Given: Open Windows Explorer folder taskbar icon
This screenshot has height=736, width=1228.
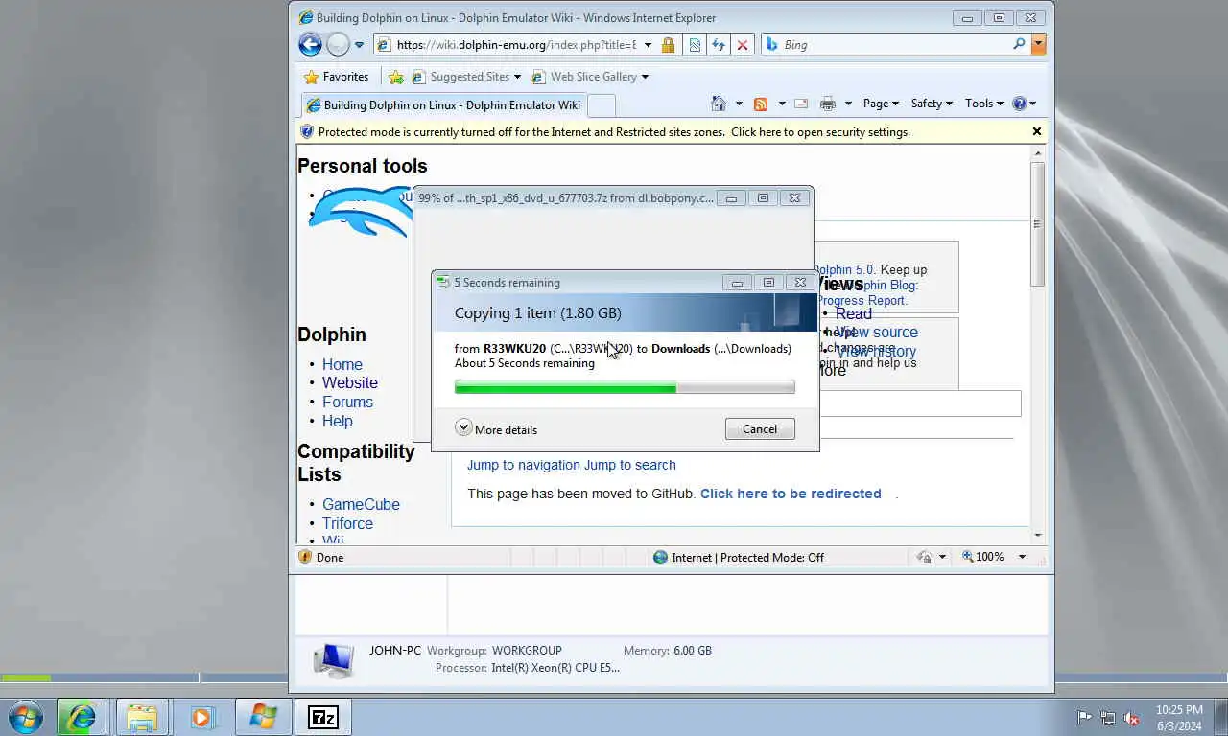Looking at the screenshot, I should tap(142, 717).
